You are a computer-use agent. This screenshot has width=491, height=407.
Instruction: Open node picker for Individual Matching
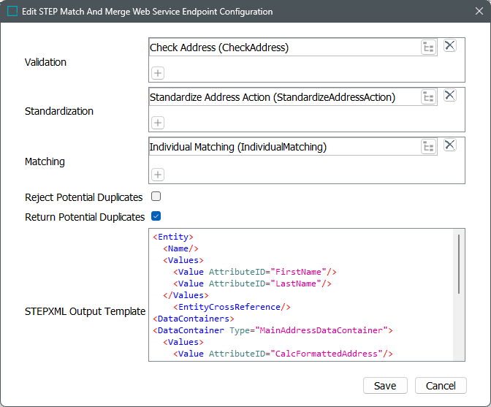(428, 147)
